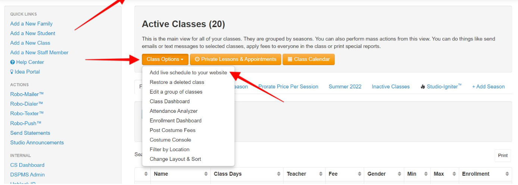The image size is (518, 185).
Task: Click the Idea Portal lightbulb icon
Action: (x=12, y=72)
